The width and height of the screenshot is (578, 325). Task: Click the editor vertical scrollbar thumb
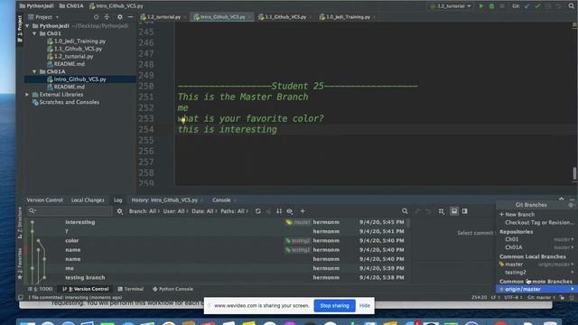[x=574, y=173]
